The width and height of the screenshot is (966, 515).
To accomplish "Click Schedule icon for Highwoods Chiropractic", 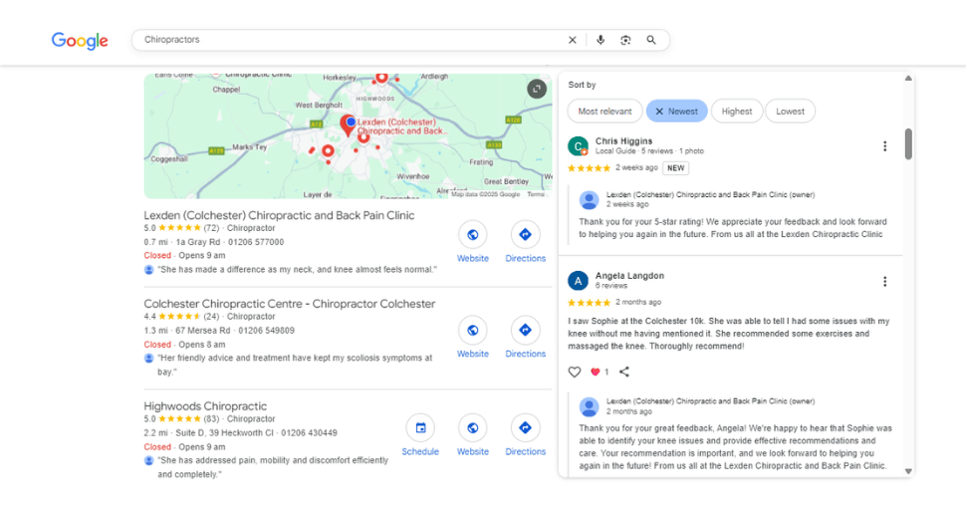I will [x=420, y=428].
